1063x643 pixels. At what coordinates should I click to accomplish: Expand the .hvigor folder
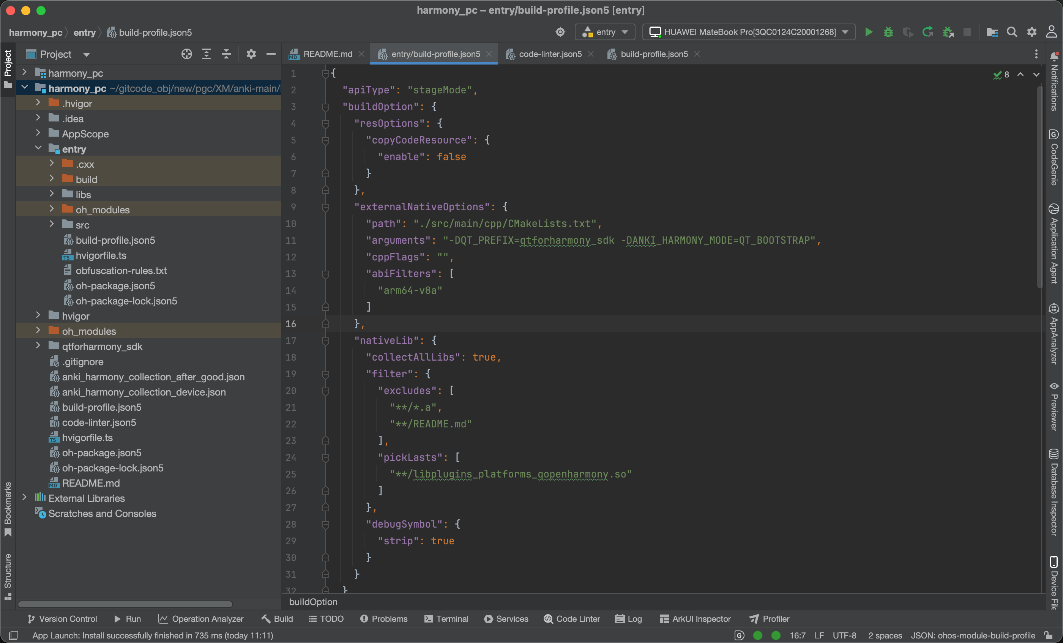(x=38, y=102)
